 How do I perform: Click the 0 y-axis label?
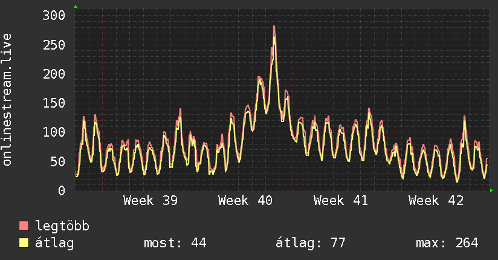(x=62, y=190)
